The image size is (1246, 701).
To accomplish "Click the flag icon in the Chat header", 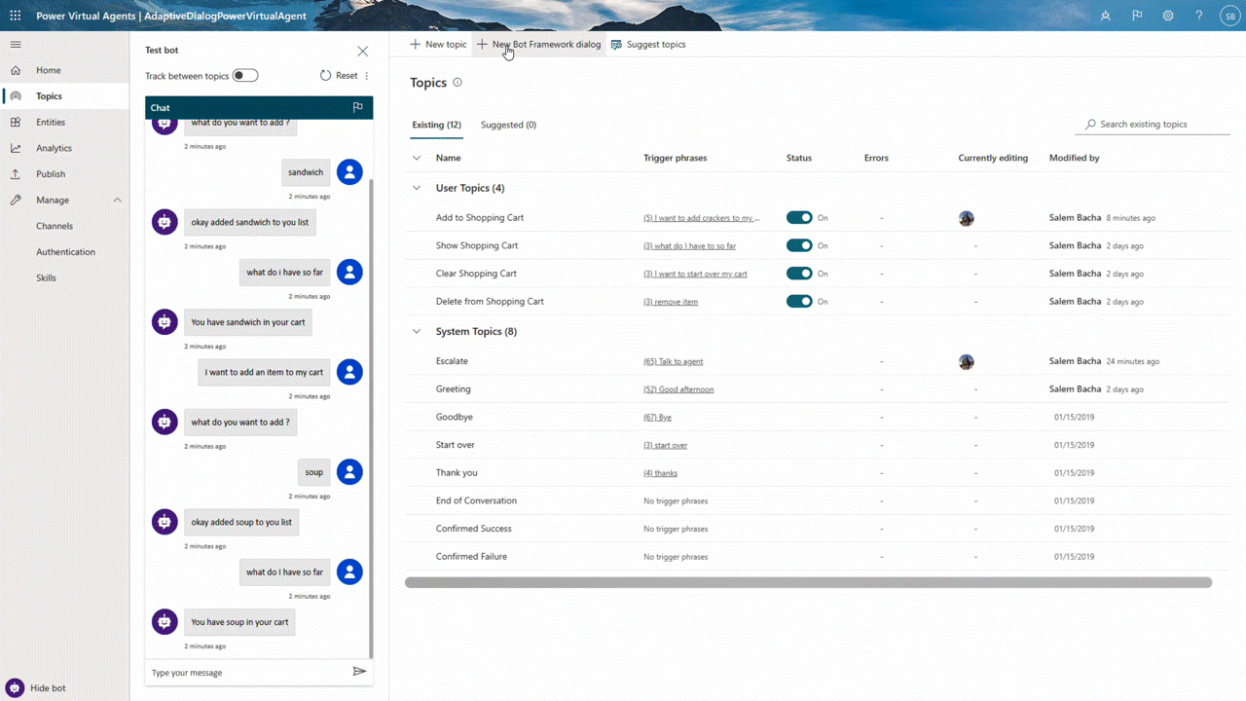I will [357, 107].
